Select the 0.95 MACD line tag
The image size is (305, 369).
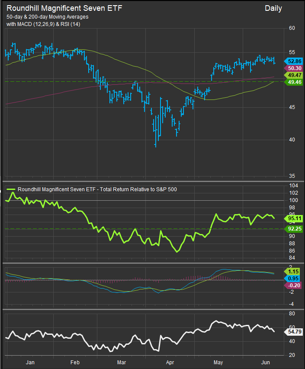pyautogui.click(x=292, y=279)
